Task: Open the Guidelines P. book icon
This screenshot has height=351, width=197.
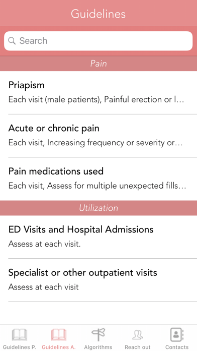Action: (20, 335)
